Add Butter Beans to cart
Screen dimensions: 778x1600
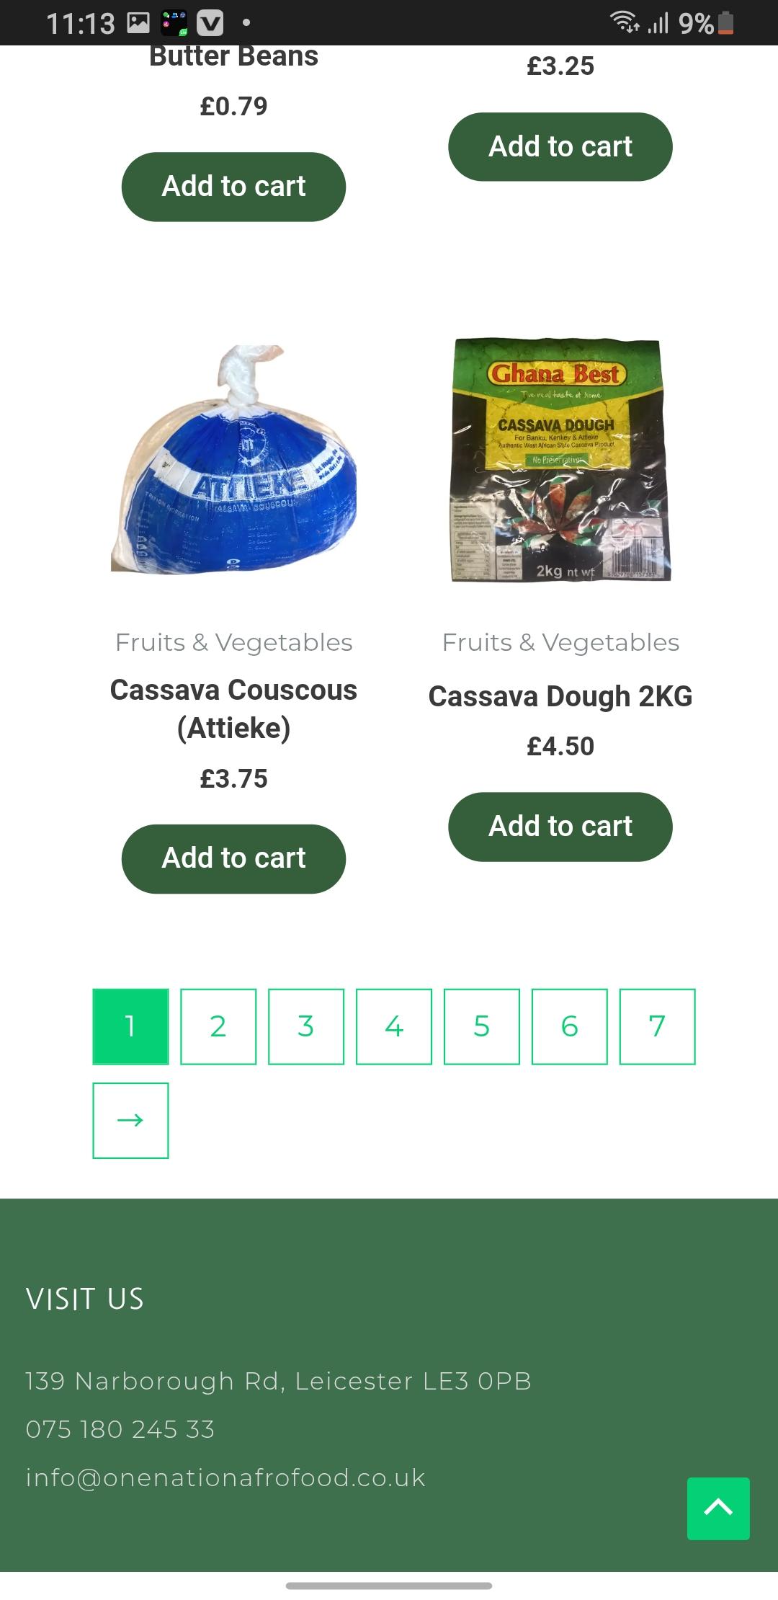coord(233,187)
